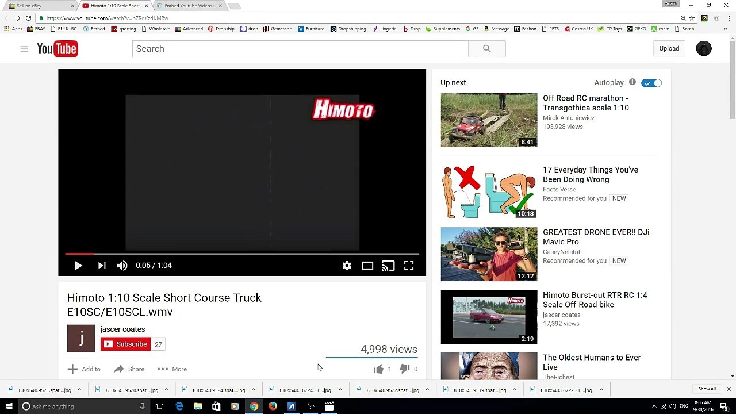The image size is (736, 414).
Task: Seek in the video progress bar
Action: (x=242, y=254)
